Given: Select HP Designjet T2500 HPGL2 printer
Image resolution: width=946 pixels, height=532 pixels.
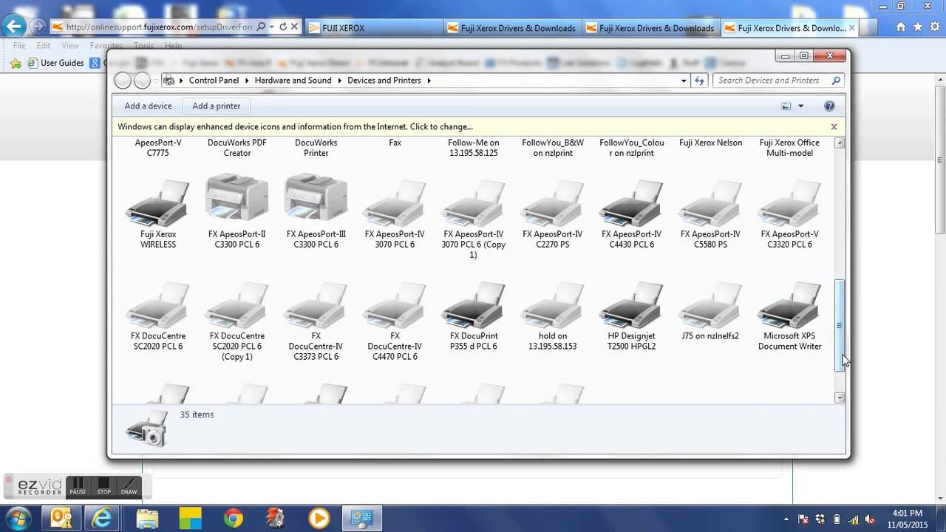Looking at the screenshot, I should pyautogui.click(x=631, y=316).
